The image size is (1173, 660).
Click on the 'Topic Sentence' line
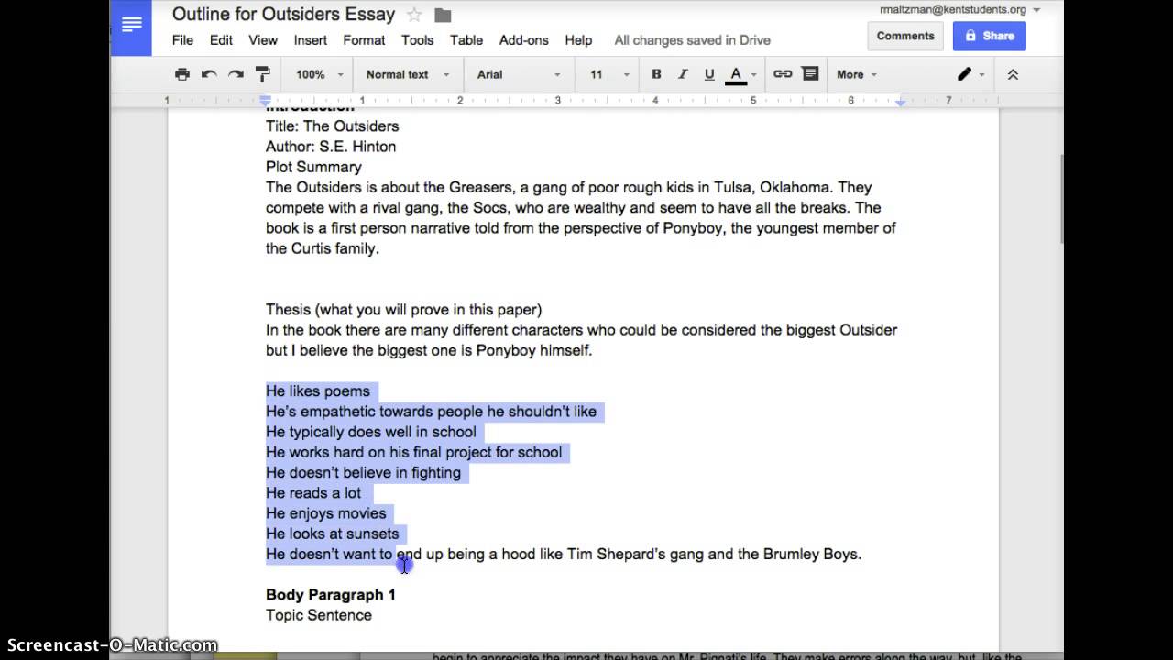tap(319, 615)
